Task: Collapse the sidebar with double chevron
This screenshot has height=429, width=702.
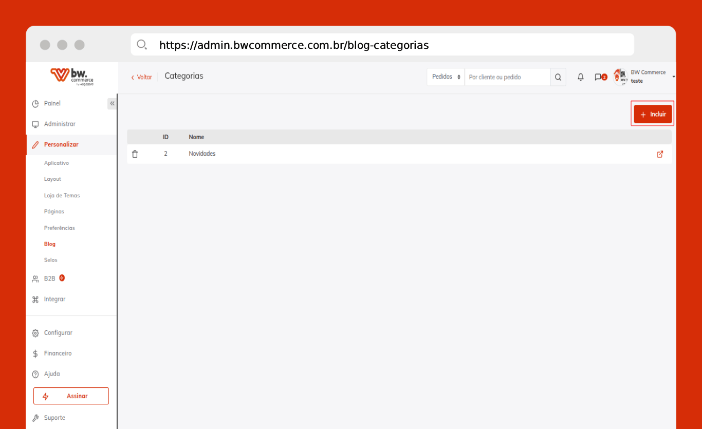Action: (x=112, y=104)
